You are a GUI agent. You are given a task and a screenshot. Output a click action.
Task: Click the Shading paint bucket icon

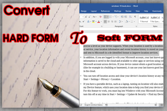pos(127,21)
